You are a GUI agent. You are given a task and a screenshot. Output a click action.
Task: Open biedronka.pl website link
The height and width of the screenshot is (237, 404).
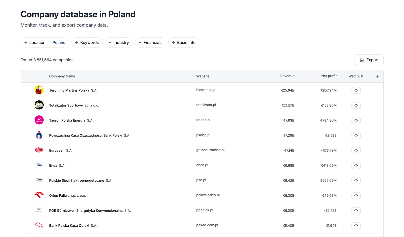206,90
